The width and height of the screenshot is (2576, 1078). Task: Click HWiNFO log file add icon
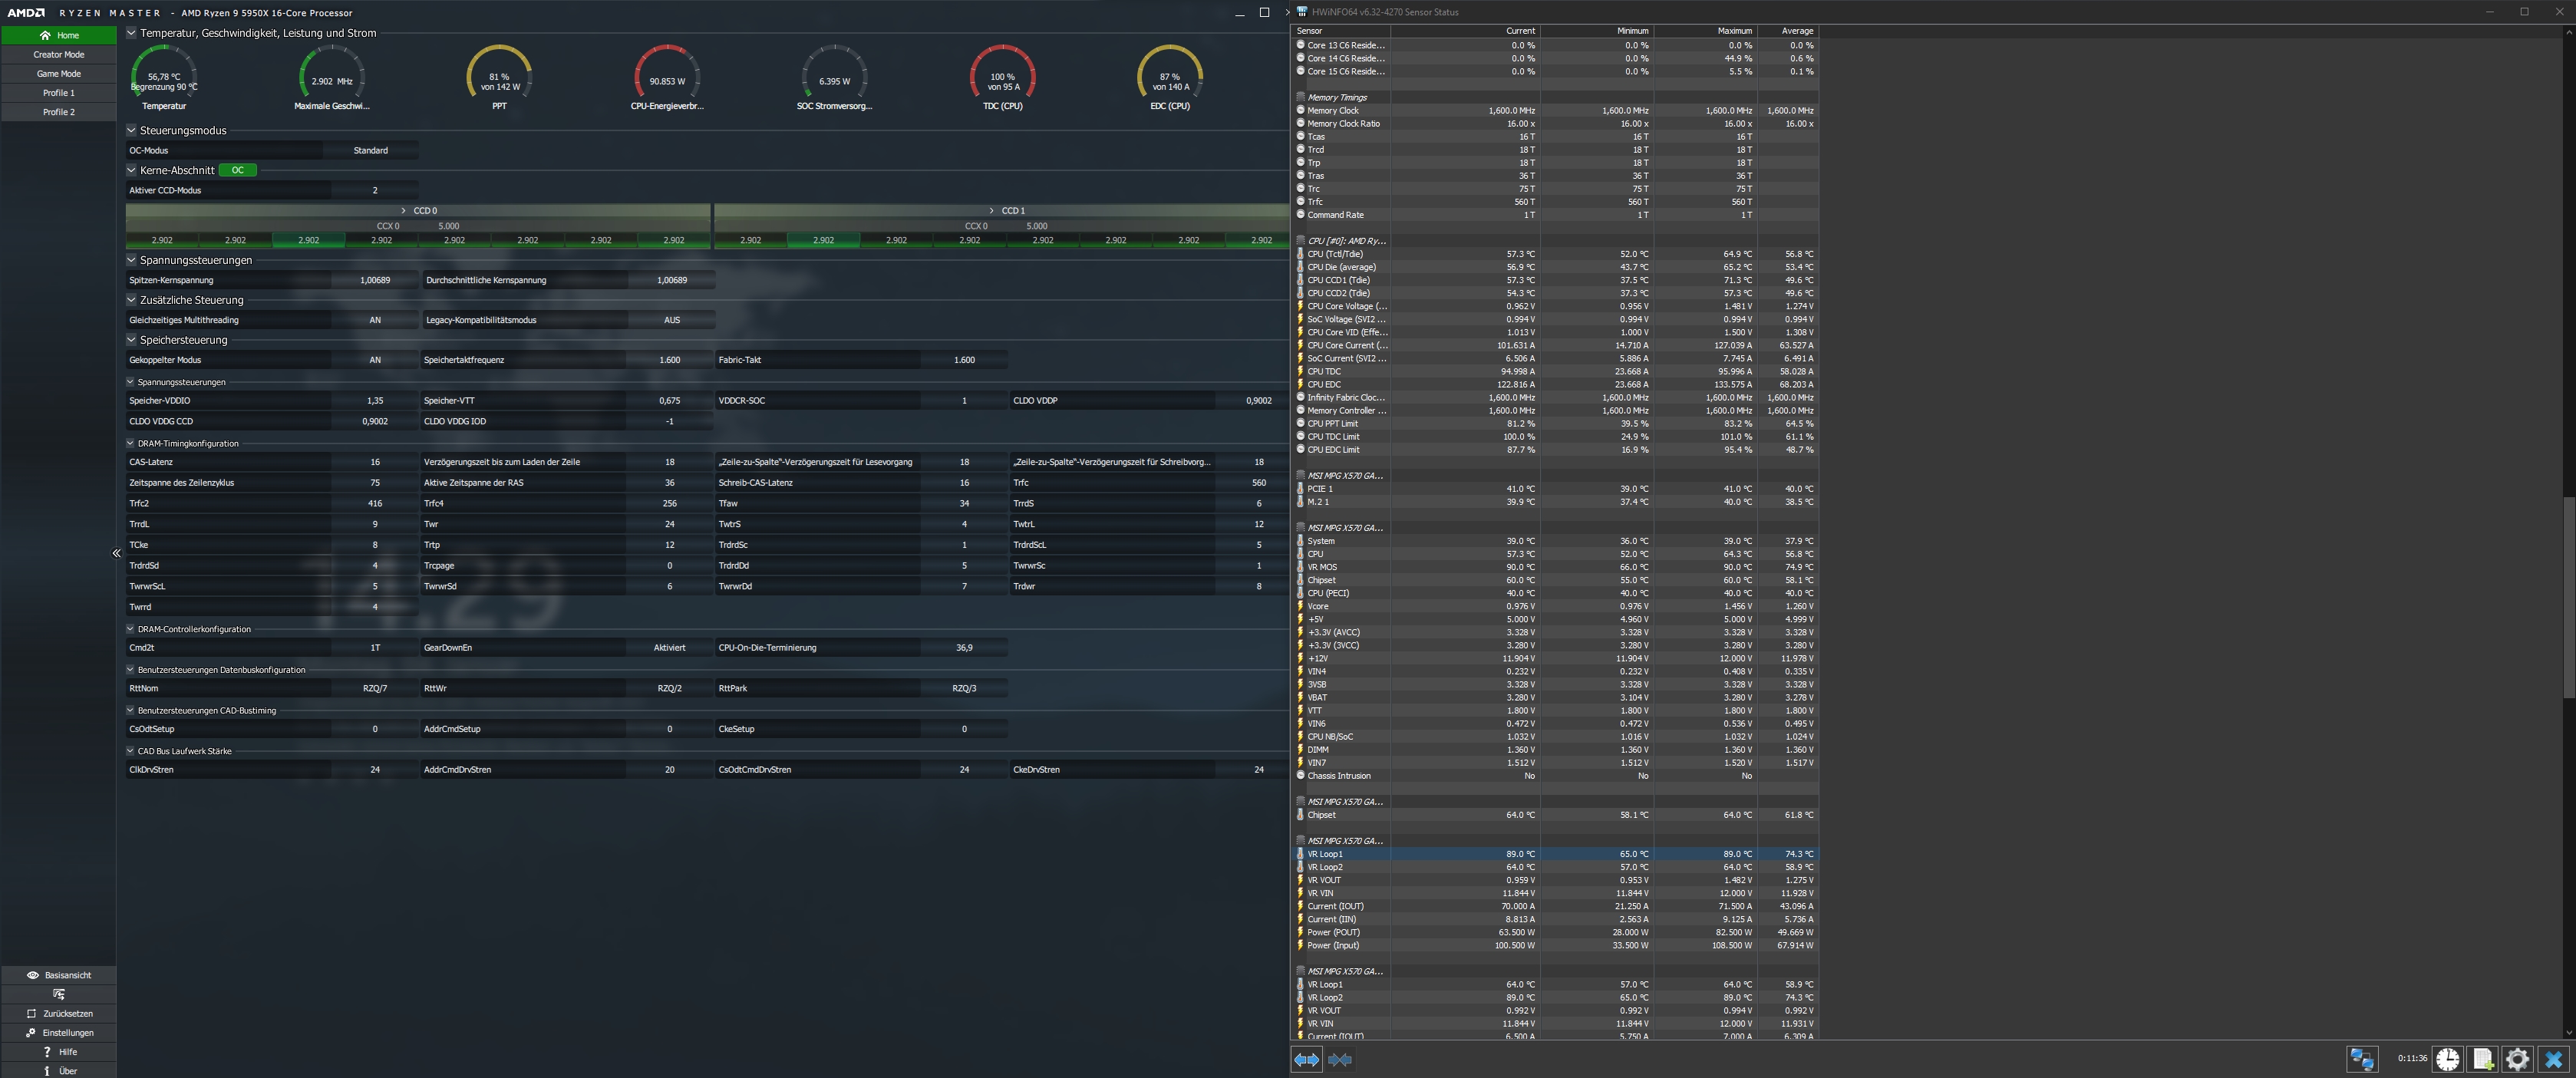pos(2483,1059)
